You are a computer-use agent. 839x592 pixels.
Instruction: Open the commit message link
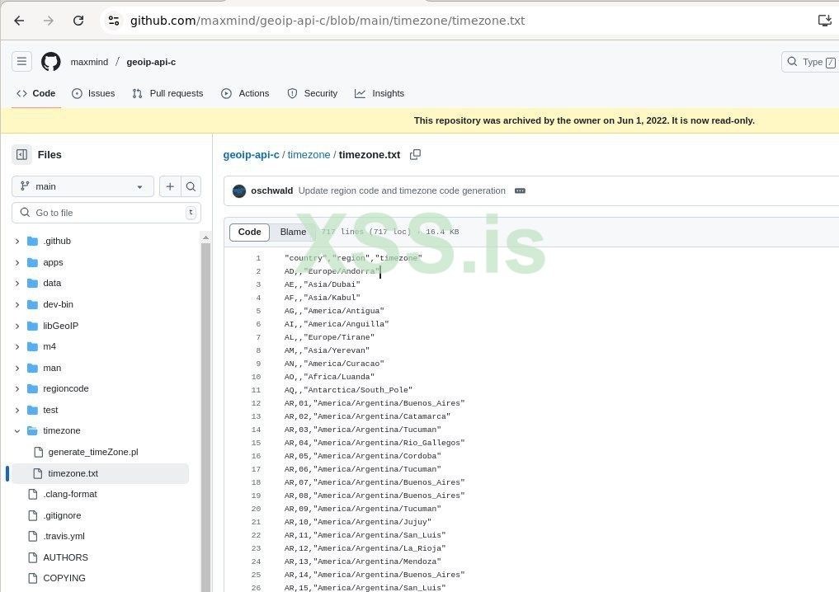(x=402, y=191)
